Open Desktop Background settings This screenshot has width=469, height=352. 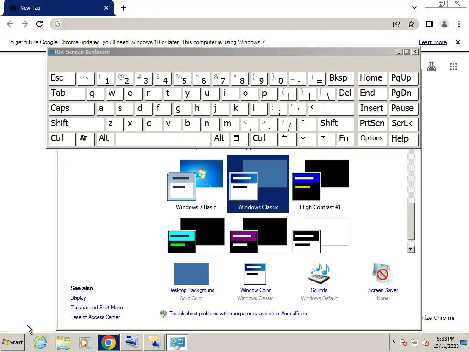tap(191, 282)
